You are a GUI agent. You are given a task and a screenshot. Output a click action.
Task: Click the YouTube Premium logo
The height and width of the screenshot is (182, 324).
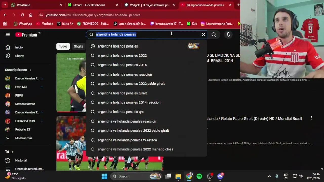point(26,35)
